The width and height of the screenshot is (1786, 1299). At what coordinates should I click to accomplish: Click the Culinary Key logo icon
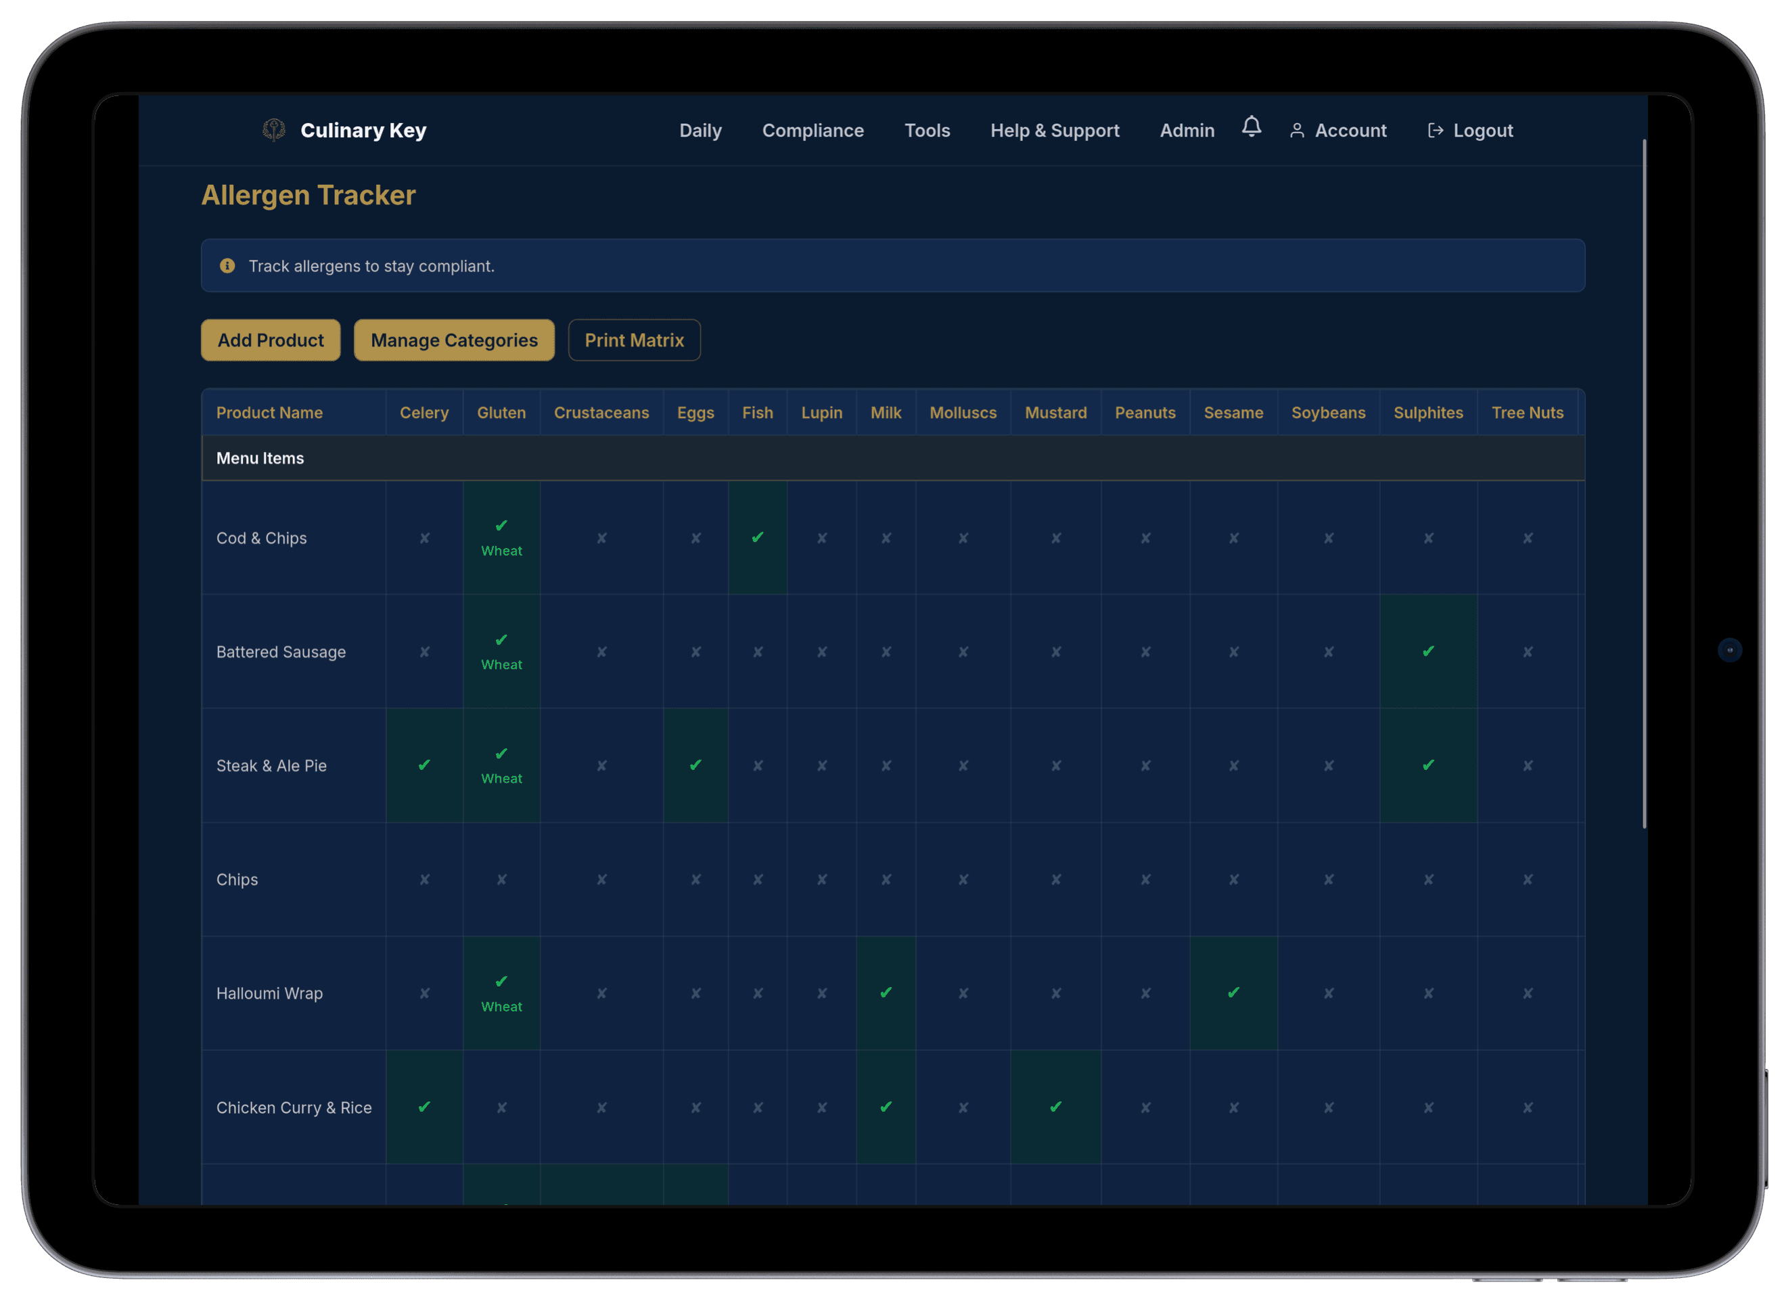tap(273, 130)
